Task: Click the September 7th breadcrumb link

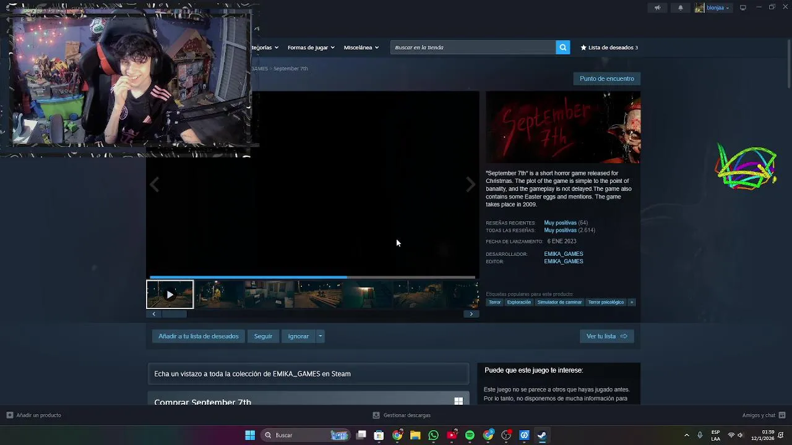Action: pyautogui.click(x=291, y=69)
